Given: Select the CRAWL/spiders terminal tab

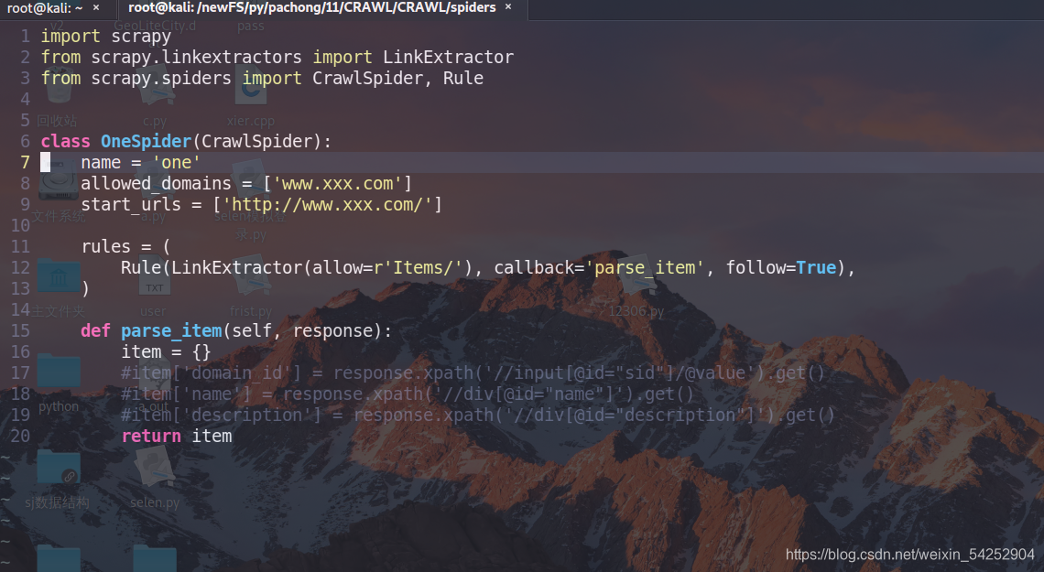Looking at the screenshot, I should click(x=311, y=8).
